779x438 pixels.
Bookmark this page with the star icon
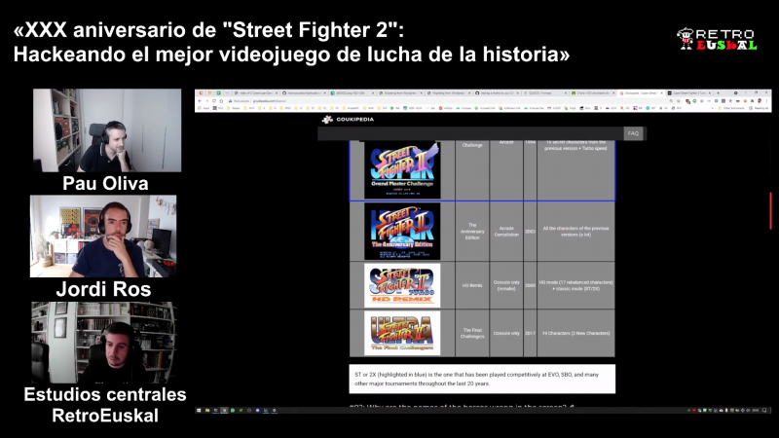click(x=678, y=101)
